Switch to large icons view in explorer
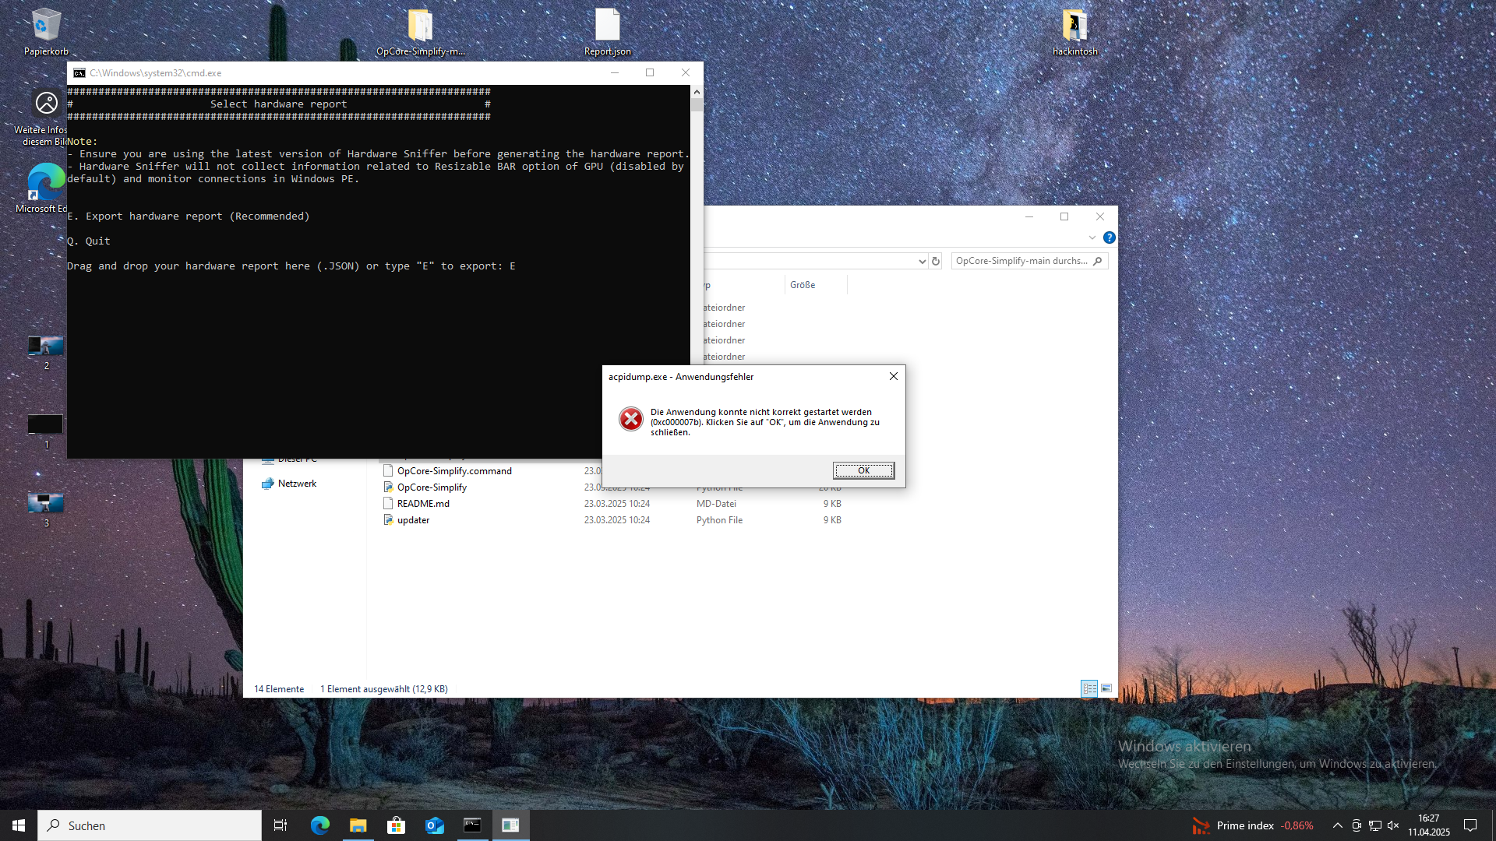 (1106, 688)
